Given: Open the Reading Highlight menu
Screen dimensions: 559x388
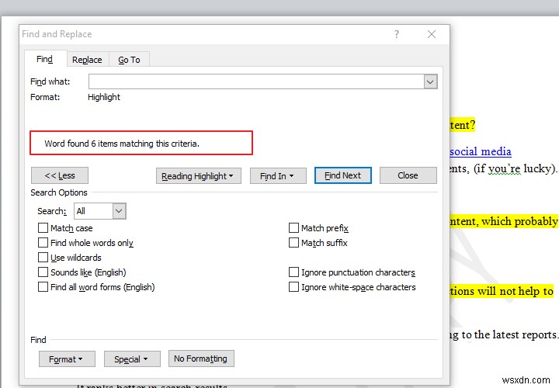Looking at the screenshot, I should click(199, 176).
